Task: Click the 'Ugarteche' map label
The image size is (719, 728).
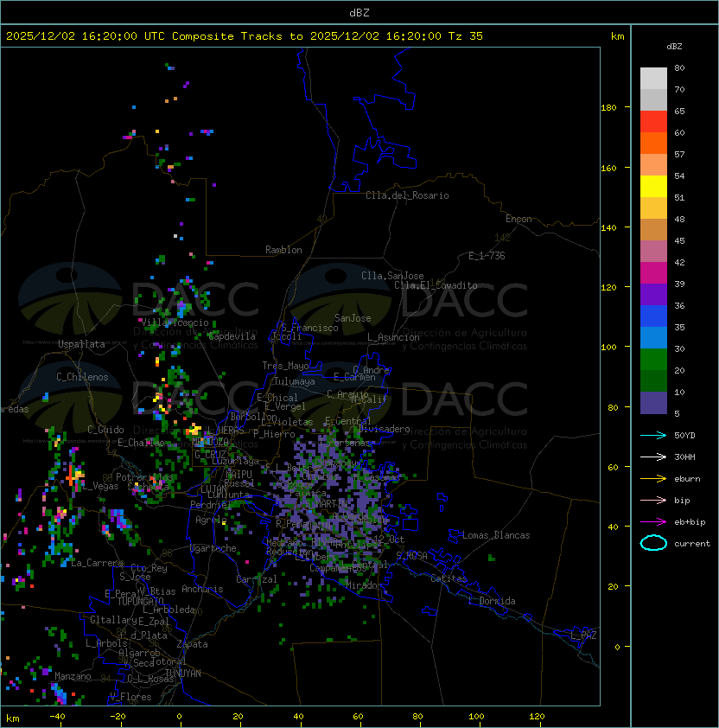Action: (x=213, y=548)
